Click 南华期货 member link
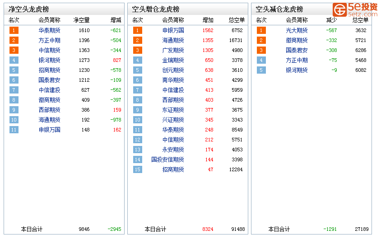The height and width of the screenshot is (239, 381). [x=173, y=80]
